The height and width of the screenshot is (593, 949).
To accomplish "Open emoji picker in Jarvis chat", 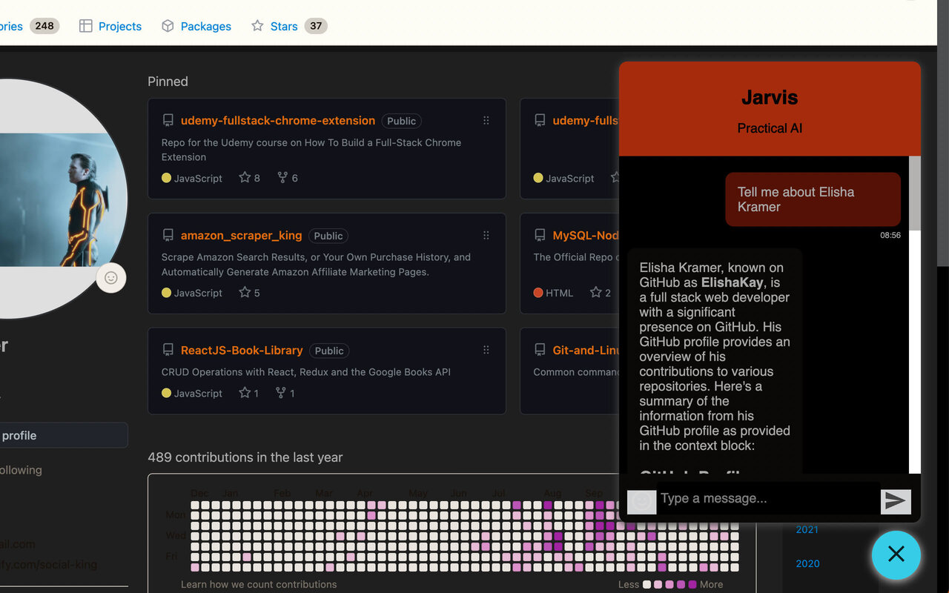I will (642, 502).
